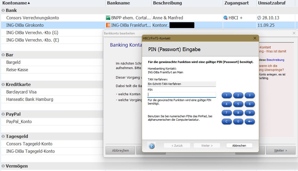Image resolution: width=298 pixels, height=171 pixels.
Task: Clear PIN with the C key
Action: click(227, 121)
